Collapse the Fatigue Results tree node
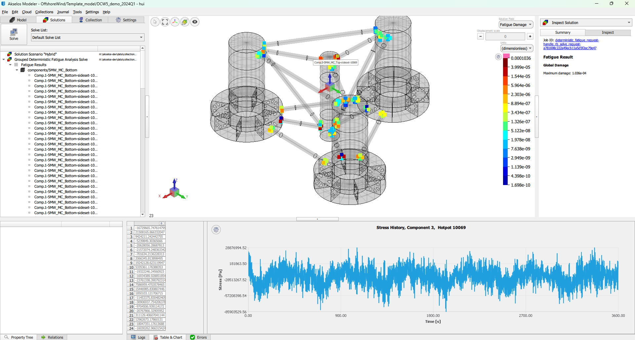This screenshot has width=635, height=340. [x=10, y=65]
